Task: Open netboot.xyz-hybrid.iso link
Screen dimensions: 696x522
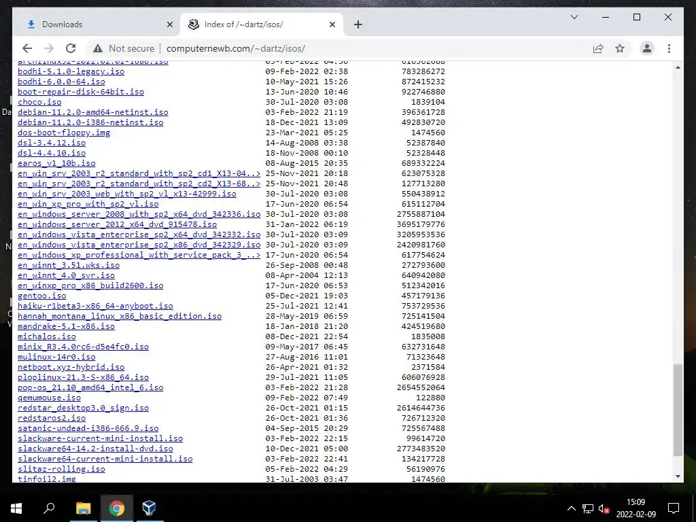Action: (71, 368)
